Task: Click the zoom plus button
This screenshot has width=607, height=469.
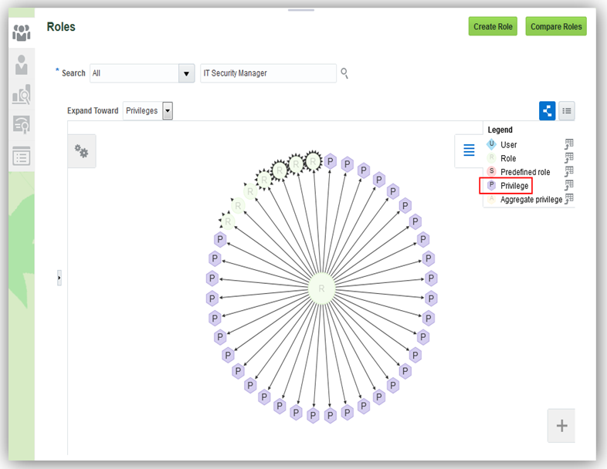Action: pos(561,426)
